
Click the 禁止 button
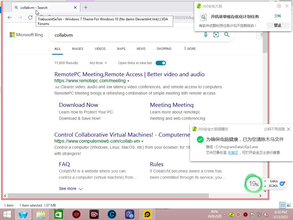click(x=278, y=25)
